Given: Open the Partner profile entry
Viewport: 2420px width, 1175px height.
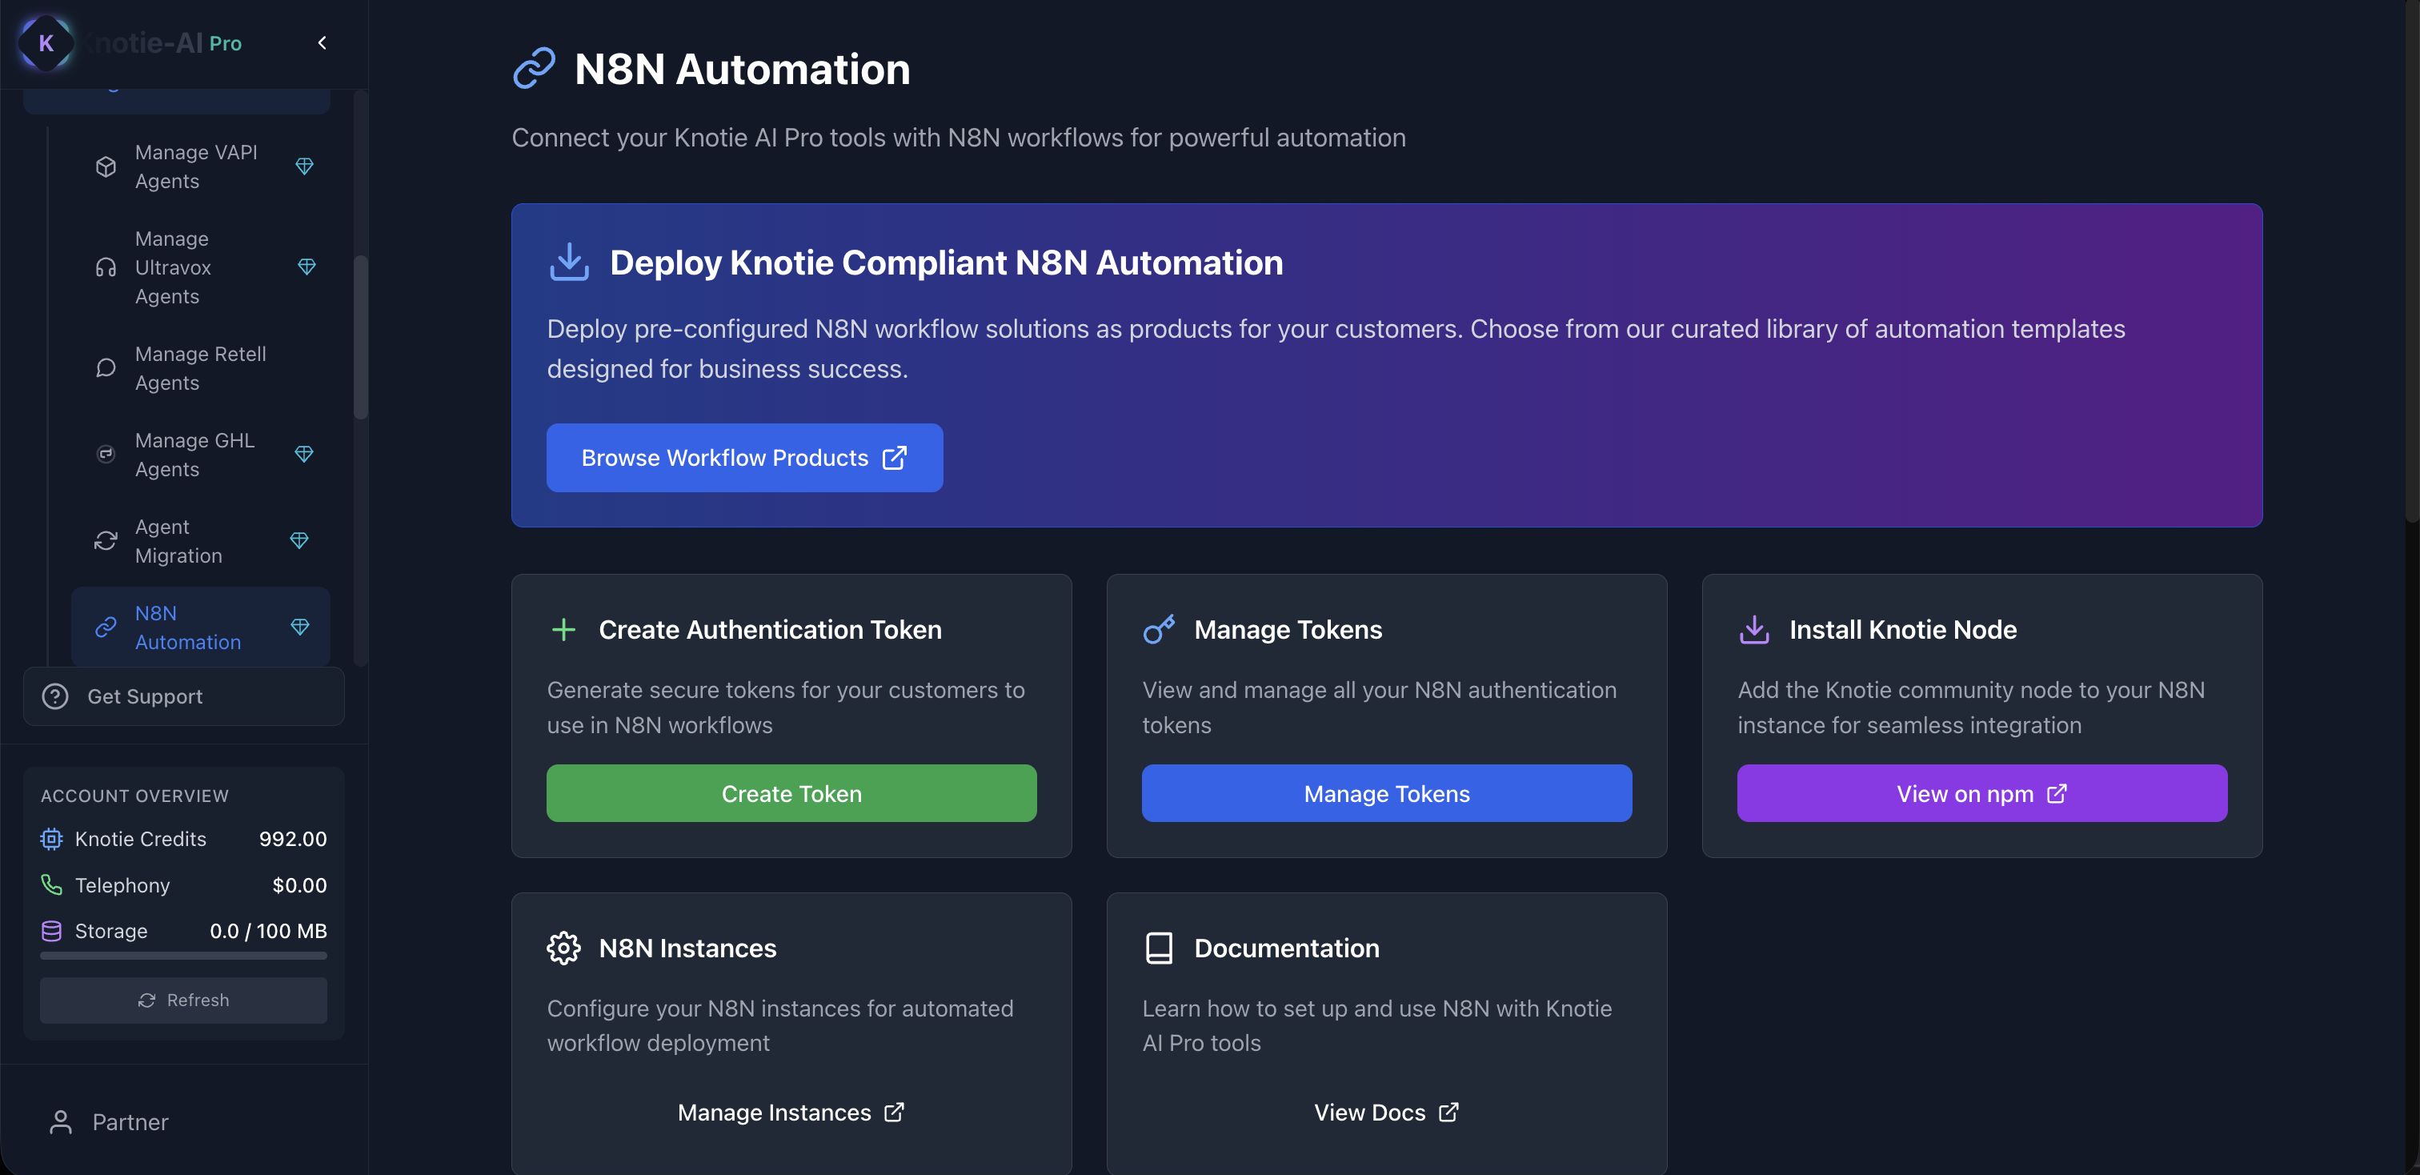Looking at the screenshot, I should coord(130,1121).
